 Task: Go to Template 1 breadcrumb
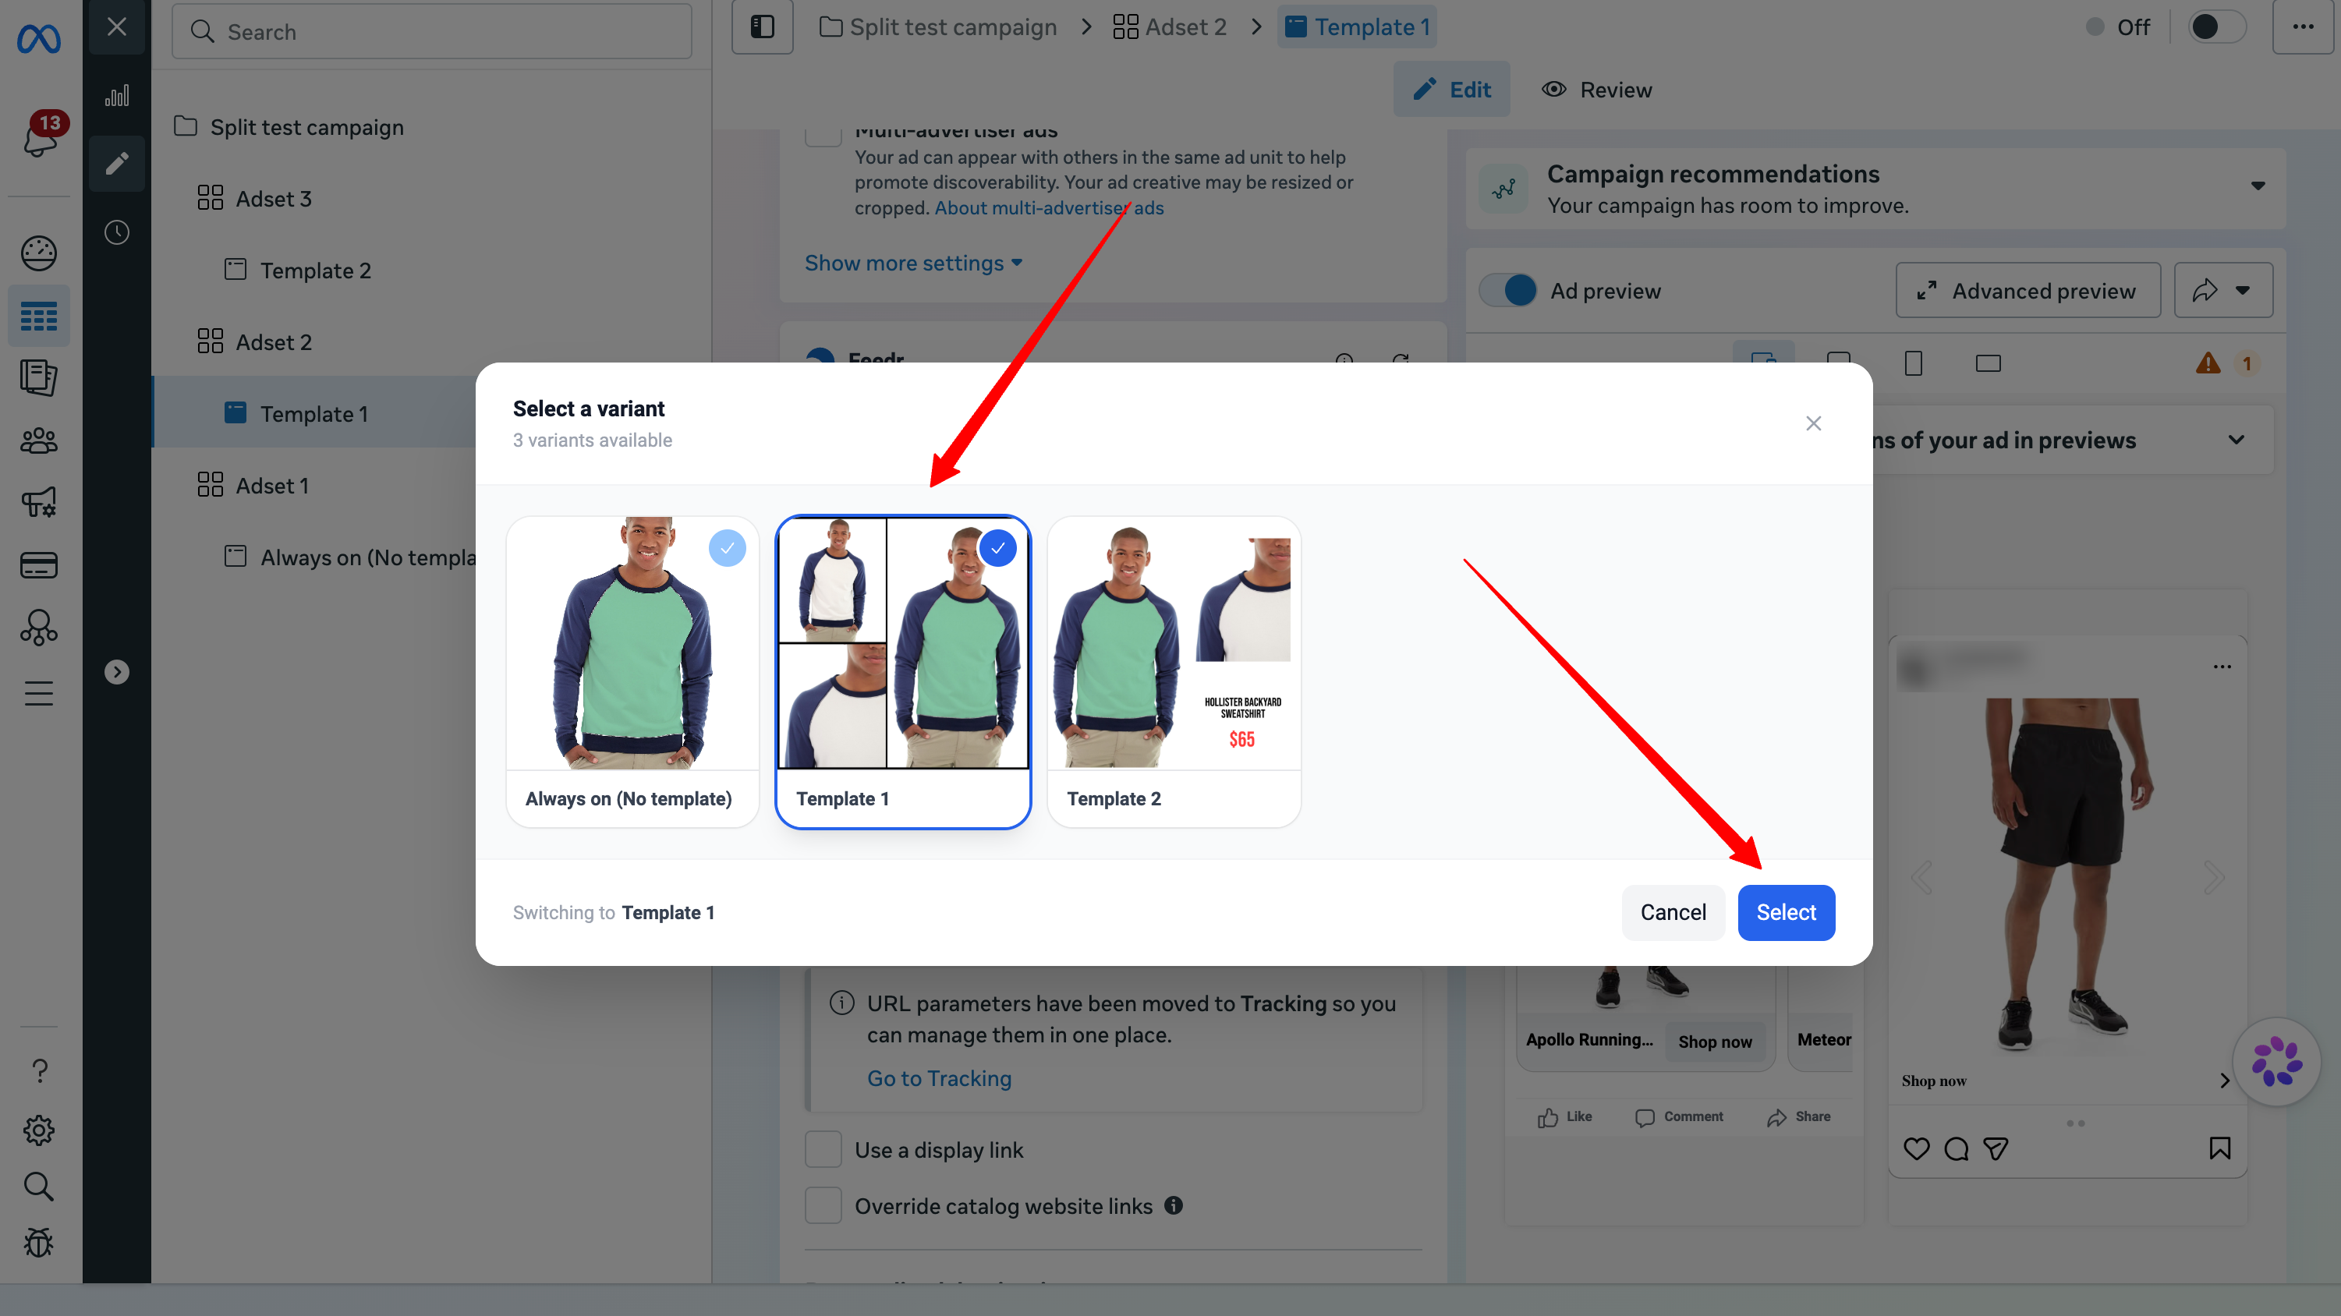1357,27
